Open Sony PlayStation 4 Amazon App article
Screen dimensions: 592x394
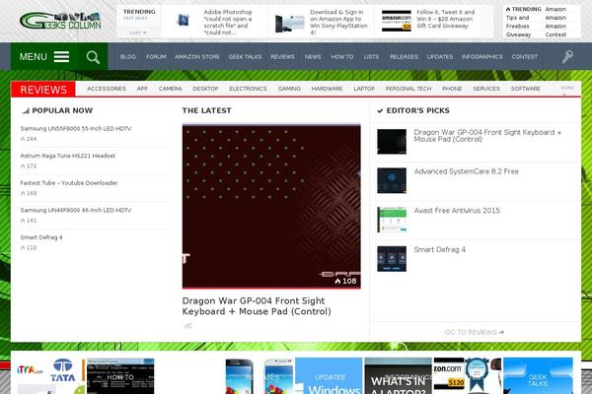click(x=338, y=23)
